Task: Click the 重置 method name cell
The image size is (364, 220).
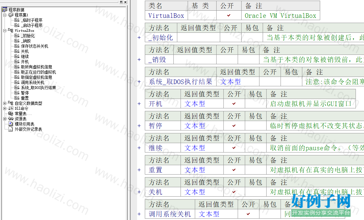Action: pyautogui.click(x=163, y=170)
